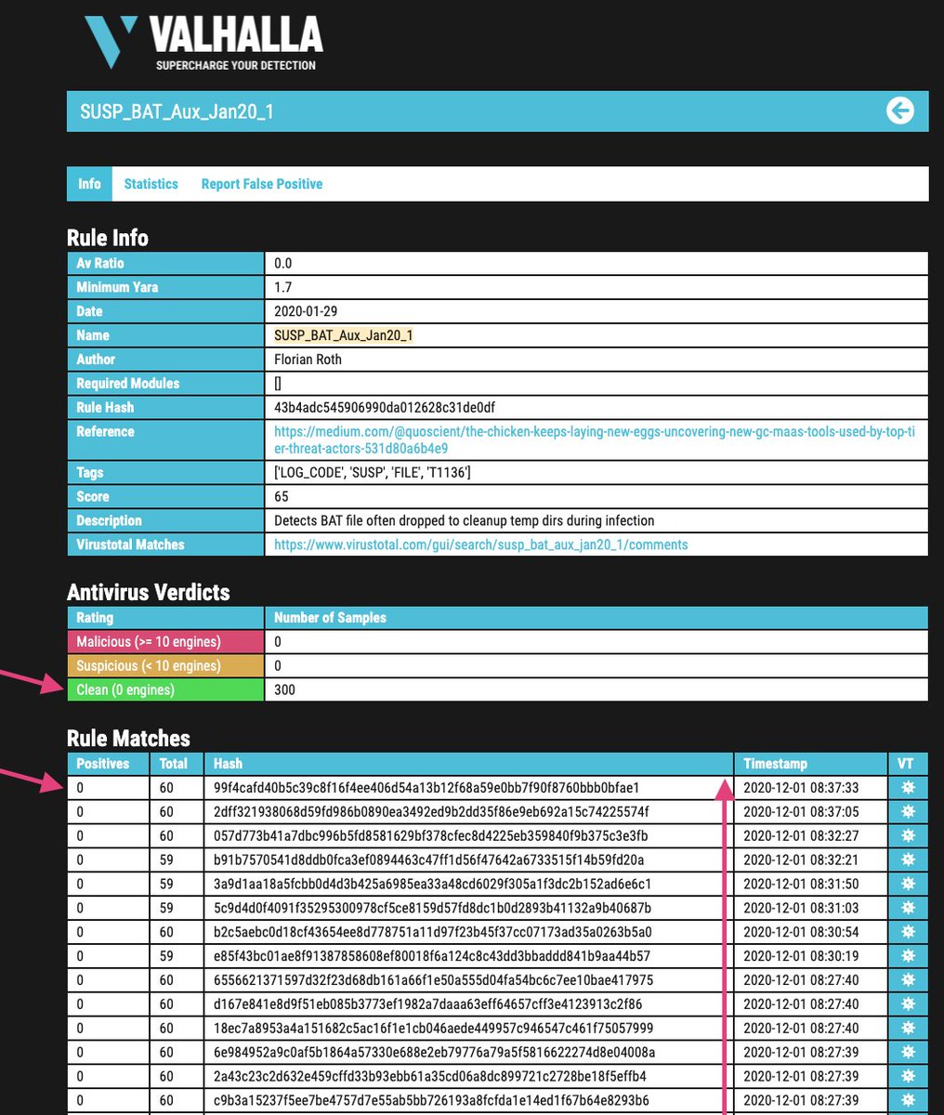Click the Minimum Yara value 1.7
Image resolution: width=944 pixels, height=1115 pixels.
tap(282, 287)
